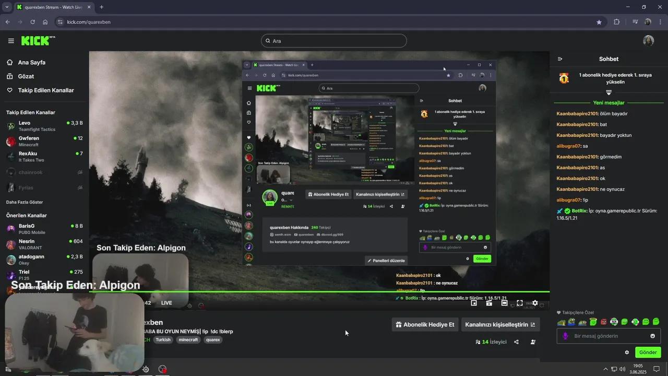Image resolution: width=668 pixels, height=376 pixels.
Task: Click username alibugra07 saying sa
Action: pyautogui.click(x=569, y=146)
